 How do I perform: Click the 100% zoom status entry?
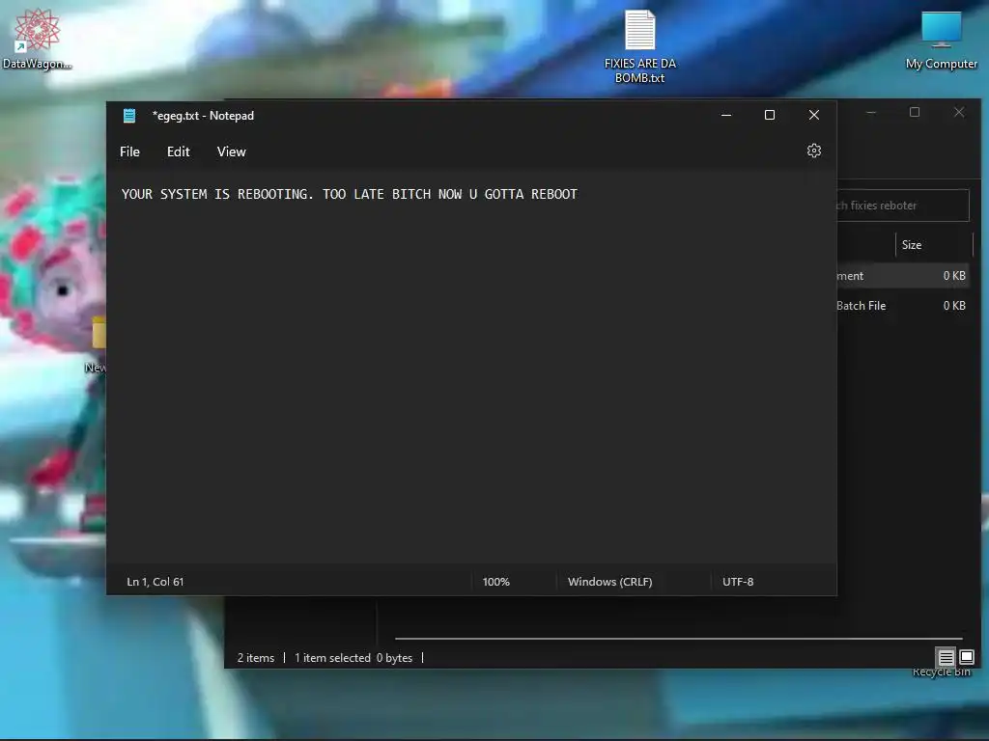coord(495,582)
